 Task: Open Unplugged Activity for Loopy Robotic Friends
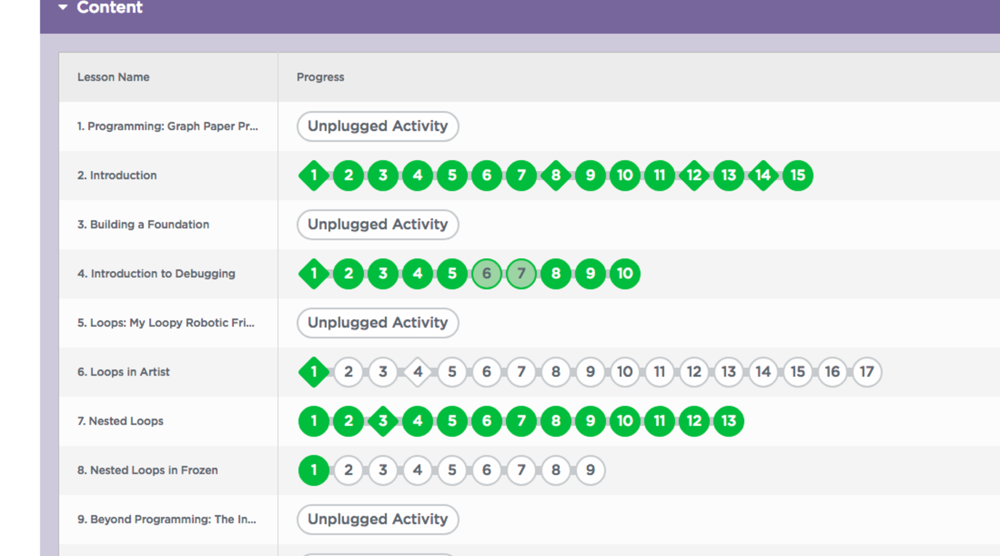(377, 323)
